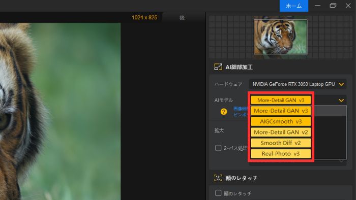This screenshot has height=200, width=356.
Task: Click the selected AI model field More-Detail GAN v3
Action: [281, 100]
